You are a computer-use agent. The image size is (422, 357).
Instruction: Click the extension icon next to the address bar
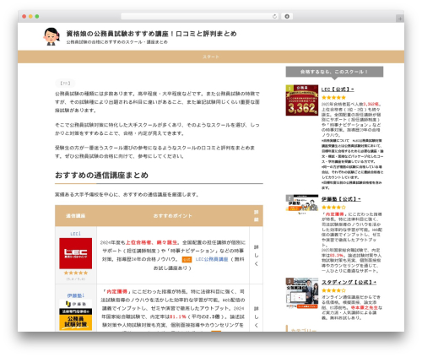pos(287,16)
